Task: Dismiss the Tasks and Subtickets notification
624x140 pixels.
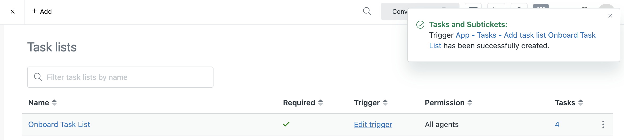Action: tap(610, 16)
